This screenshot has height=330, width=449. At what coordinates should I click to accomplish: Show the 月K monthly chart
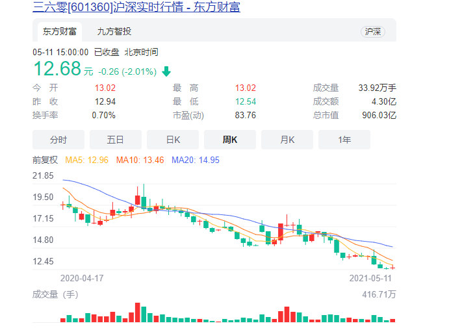[x=287, y=140]
